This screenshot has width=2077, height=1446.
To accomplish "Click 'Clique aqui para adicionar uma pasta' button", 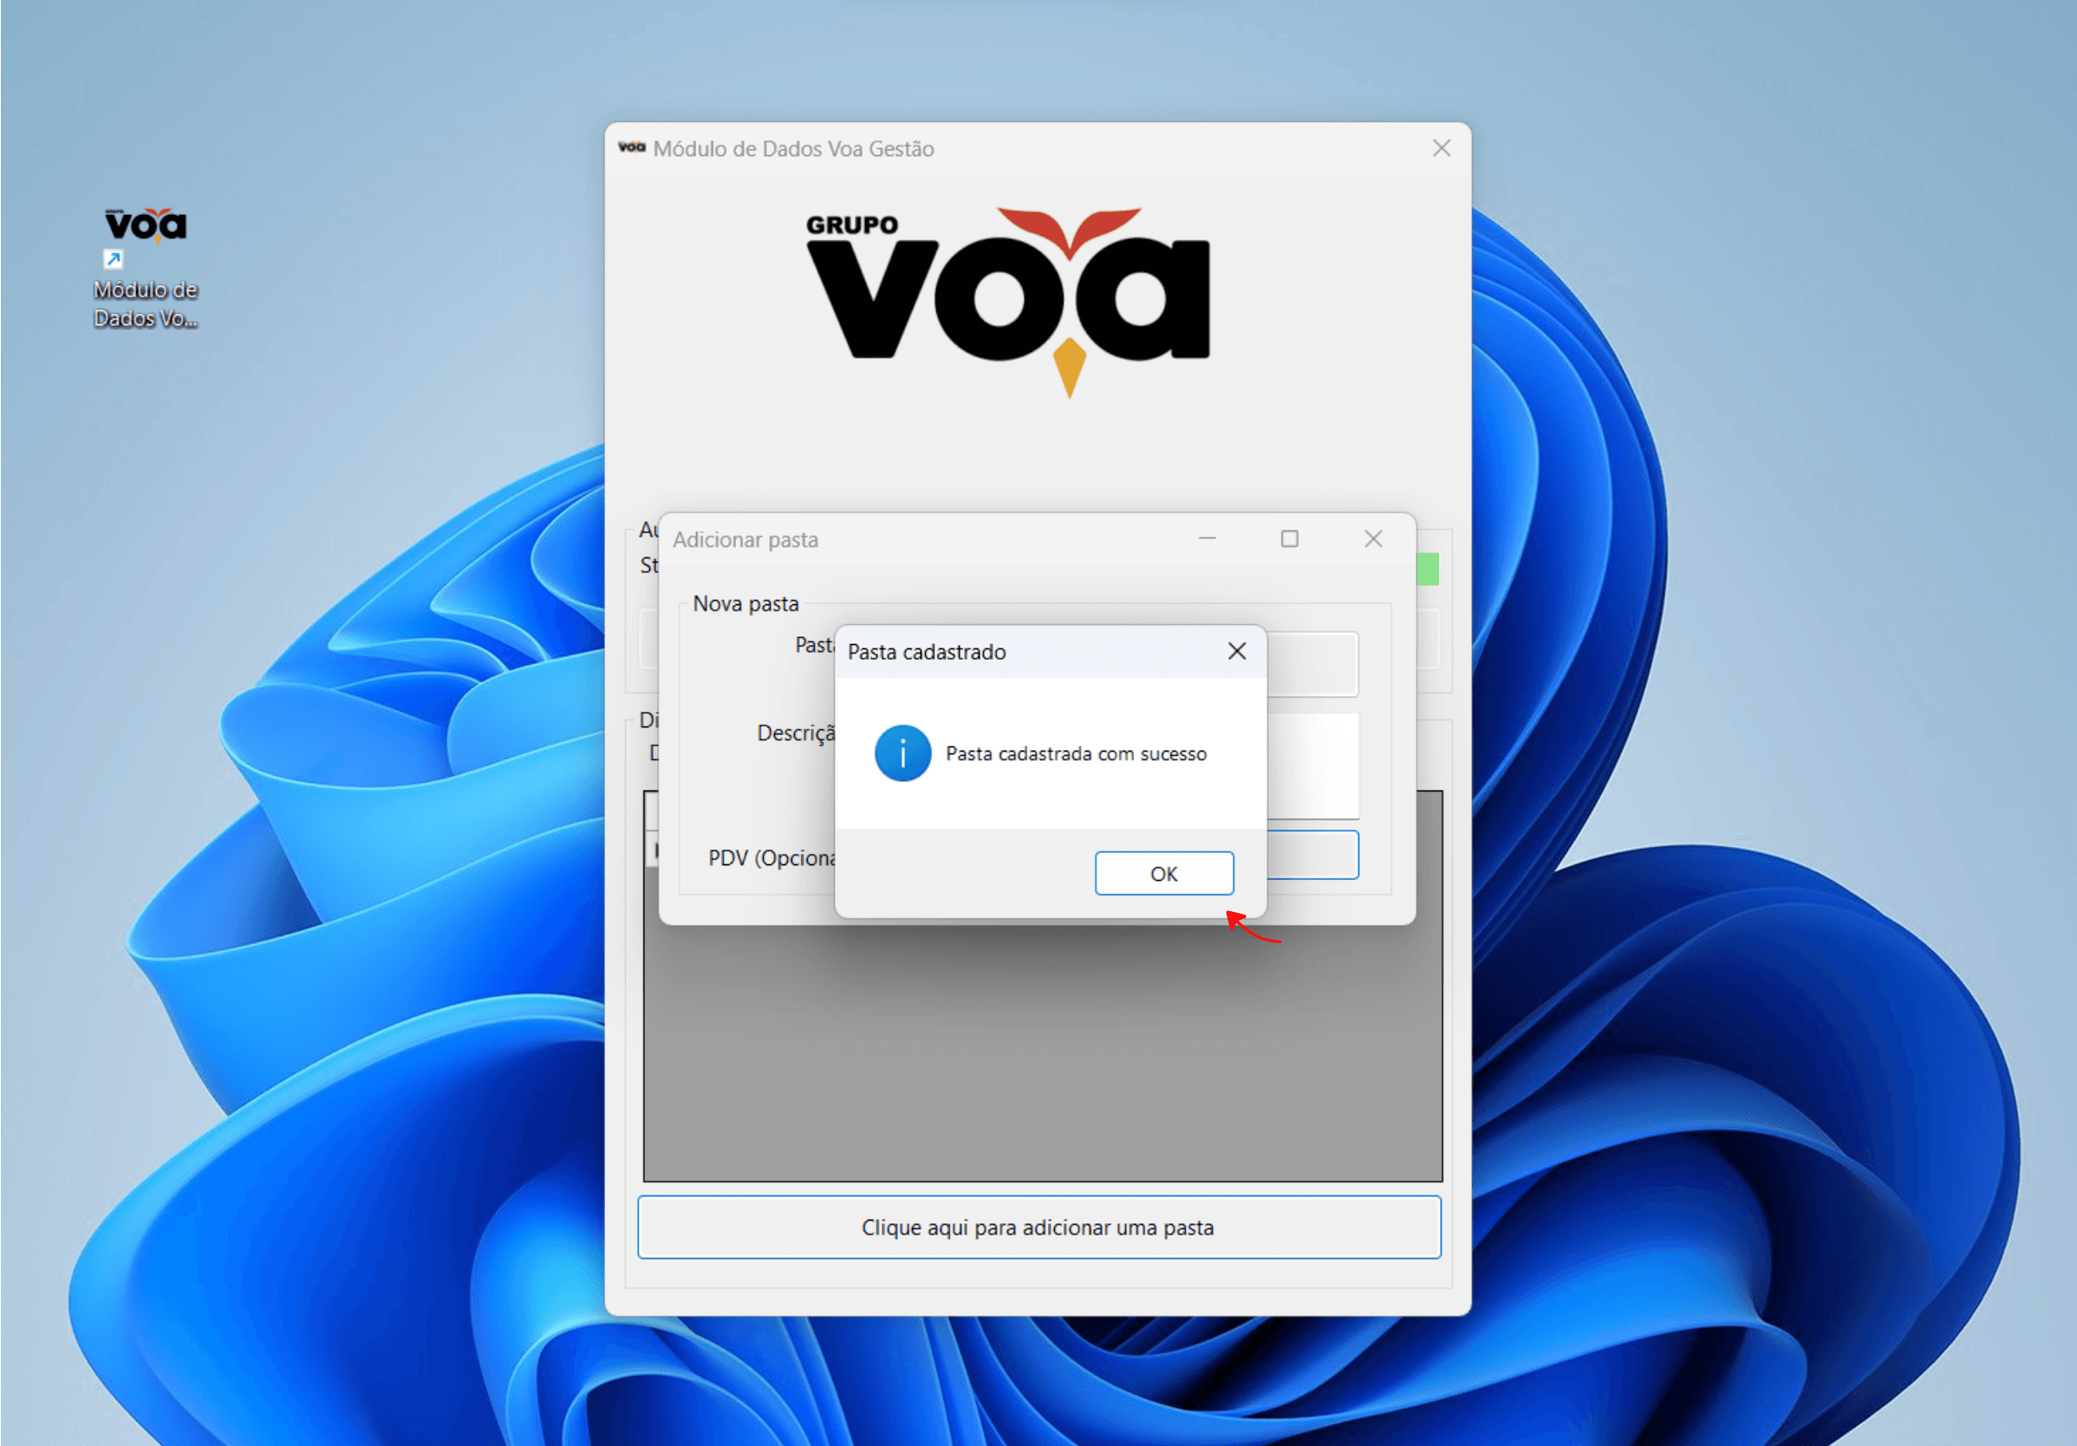I will (1038, 1227).
